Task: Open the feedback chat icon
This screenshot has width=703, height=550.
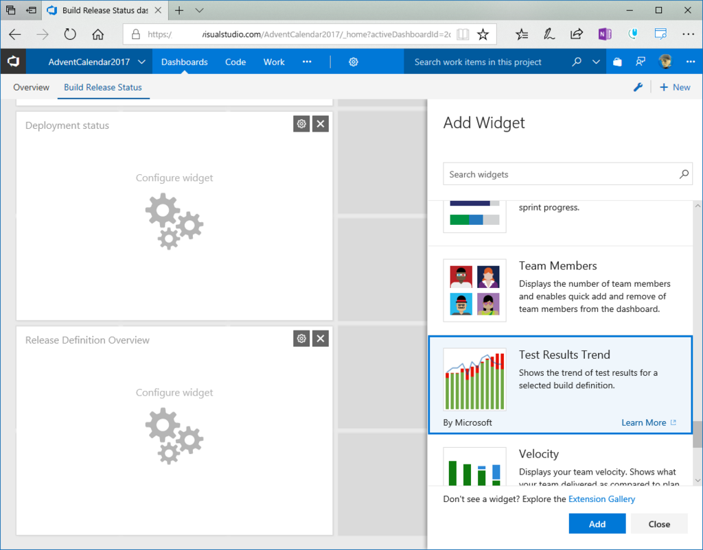Action: click(641, 62)
